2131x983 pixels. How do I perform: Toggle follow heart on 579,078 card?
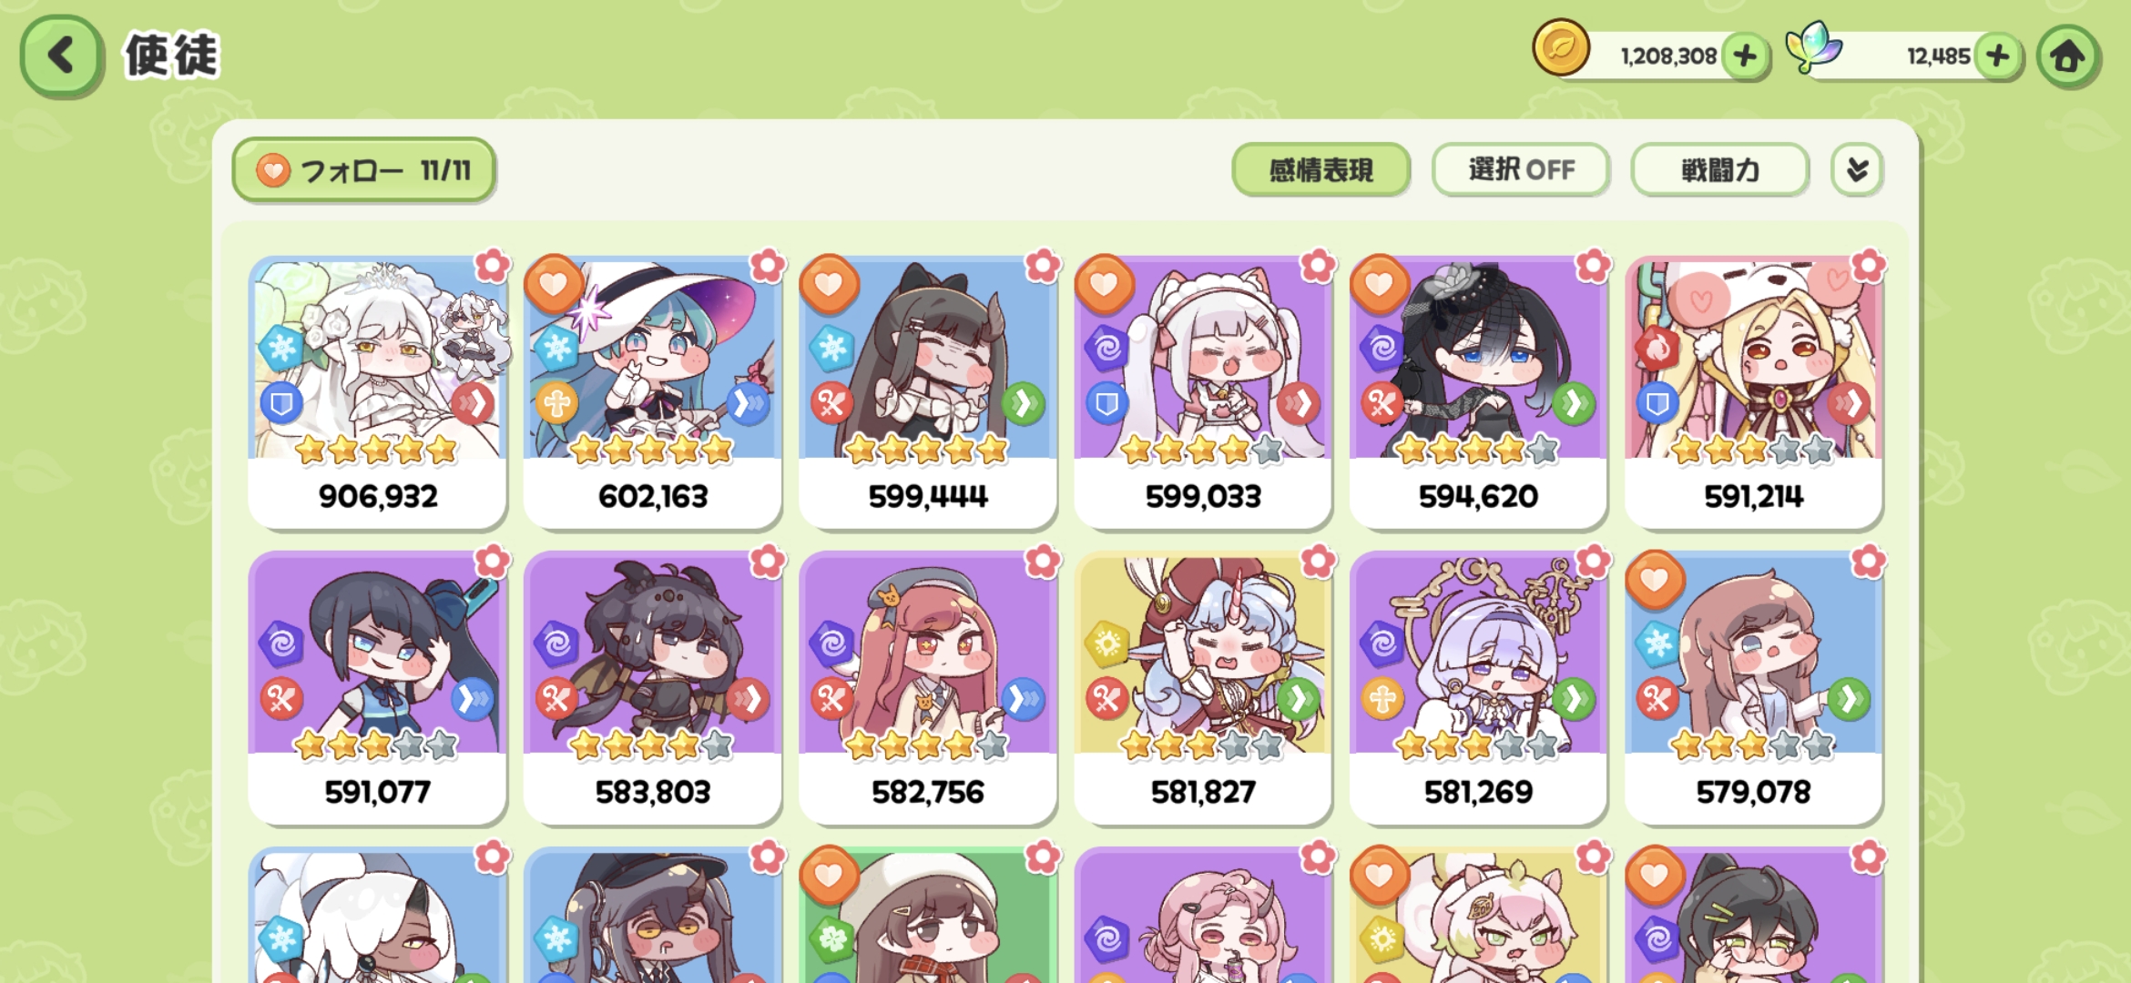(1655, 581)
